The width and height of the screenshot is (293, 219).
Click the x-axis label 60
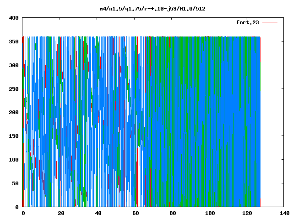pos(136,213)
